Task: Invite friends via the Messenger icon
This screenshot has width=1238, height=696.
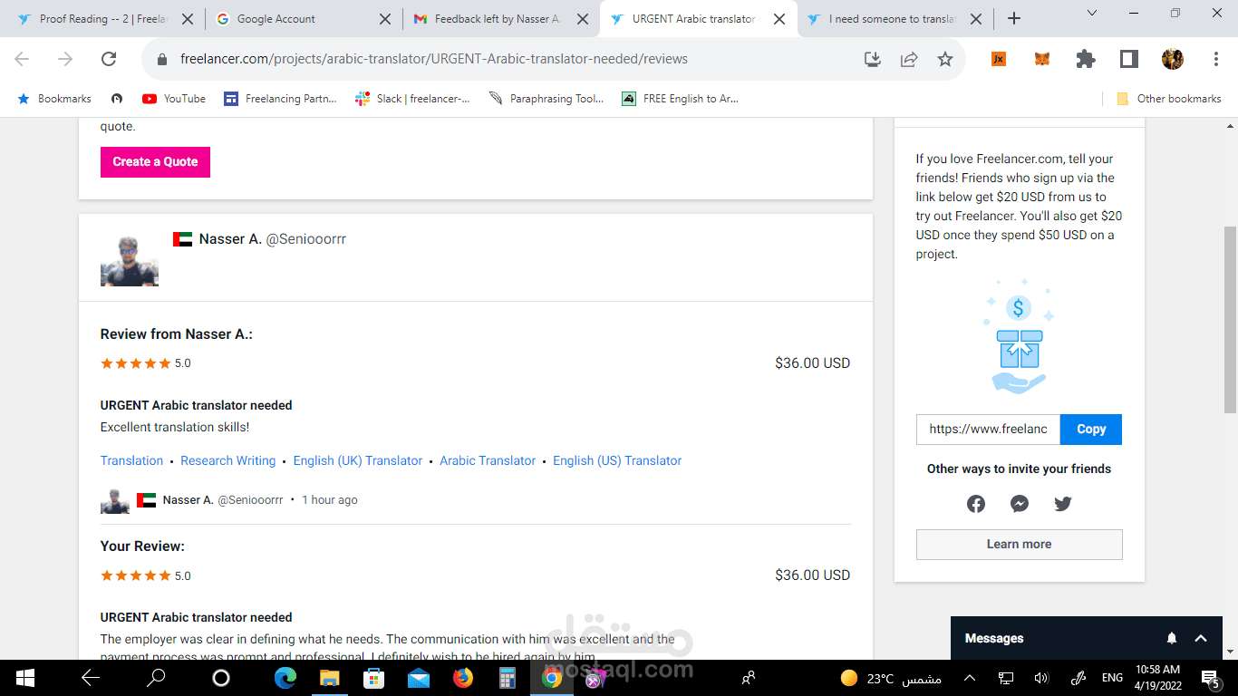Action: (x=1020, y=504)
